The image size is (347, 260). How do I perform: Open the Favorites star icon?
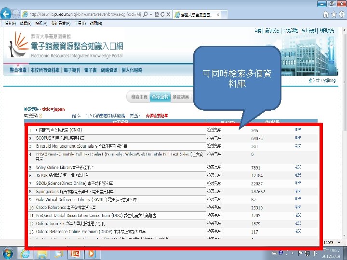click(334, 14)
